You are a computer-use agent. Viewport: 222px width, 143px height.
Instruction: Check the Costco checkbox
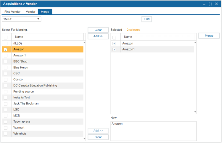6,80
